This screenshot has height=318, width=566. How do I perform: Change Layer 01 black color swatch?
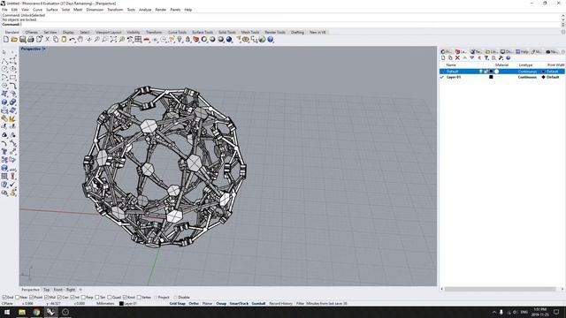point(491,77)
